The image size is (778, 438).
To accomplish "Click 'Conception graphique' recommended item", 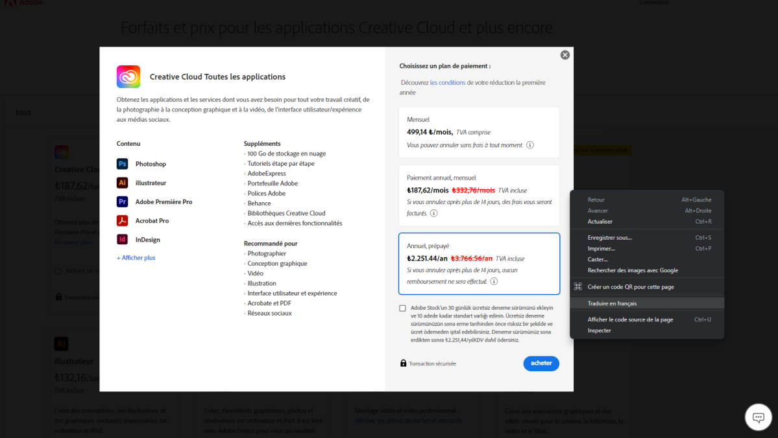I will 277,264.
